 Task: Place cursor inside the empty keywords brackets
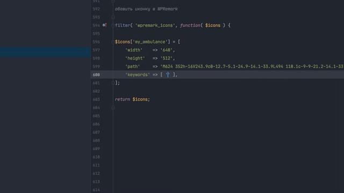[168, 75]
